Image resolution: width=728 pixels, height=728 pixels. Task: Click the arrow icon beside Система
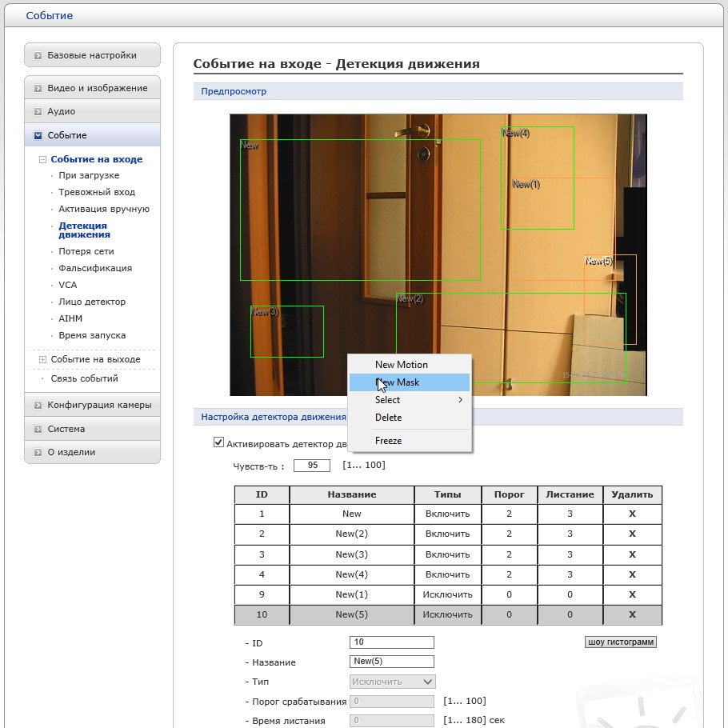tap(38, 430)
